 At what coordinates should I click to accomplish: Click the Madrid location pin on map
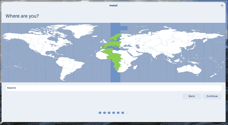(103, 46)
